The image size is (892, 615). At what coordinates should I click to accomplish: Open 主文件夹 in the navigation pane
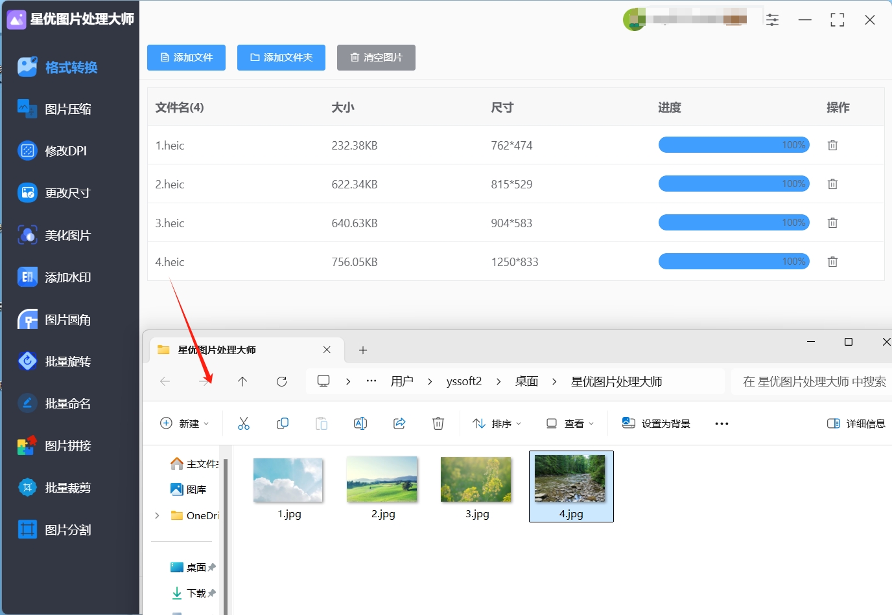pos(194,464)
